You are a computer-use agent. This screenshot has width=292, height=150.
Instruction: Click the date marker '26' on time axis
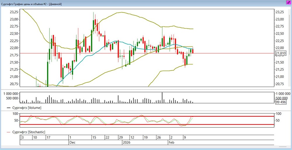(x=159, y=137)
